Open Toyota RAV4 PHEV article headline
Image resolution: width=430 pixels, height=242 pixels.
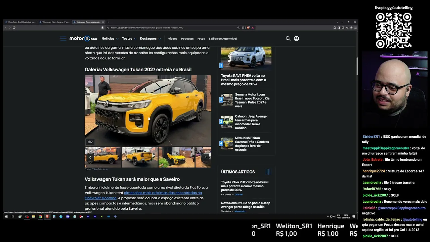click(x=244, y=80)
